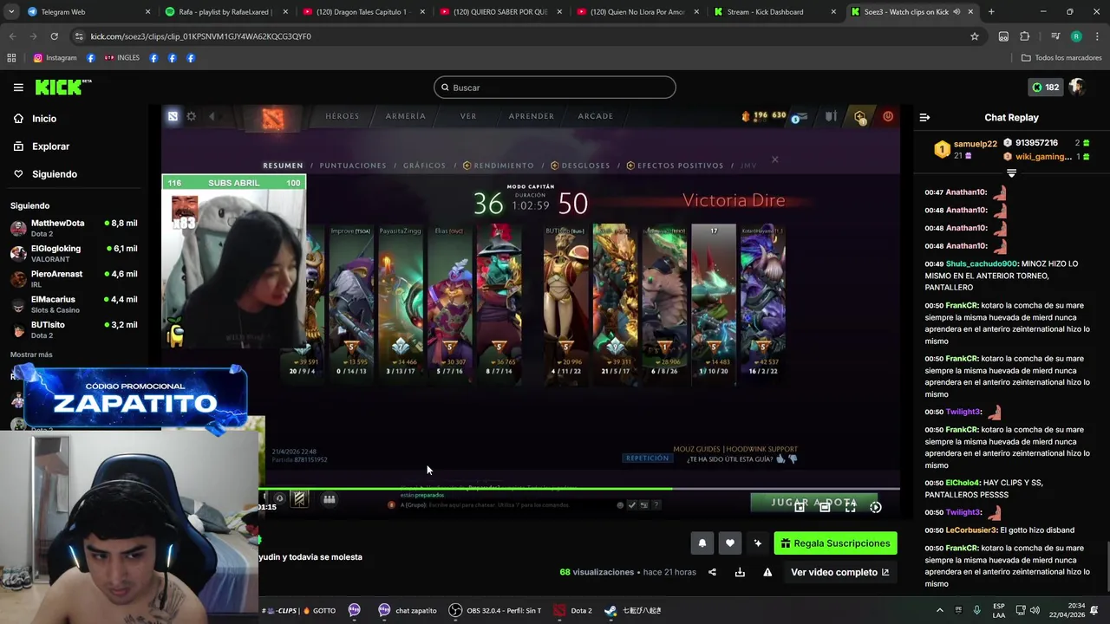This screenshot has width=1110, height=624.
Task: Click the sparkle subscribe icon button
Action: click(758, 543)
